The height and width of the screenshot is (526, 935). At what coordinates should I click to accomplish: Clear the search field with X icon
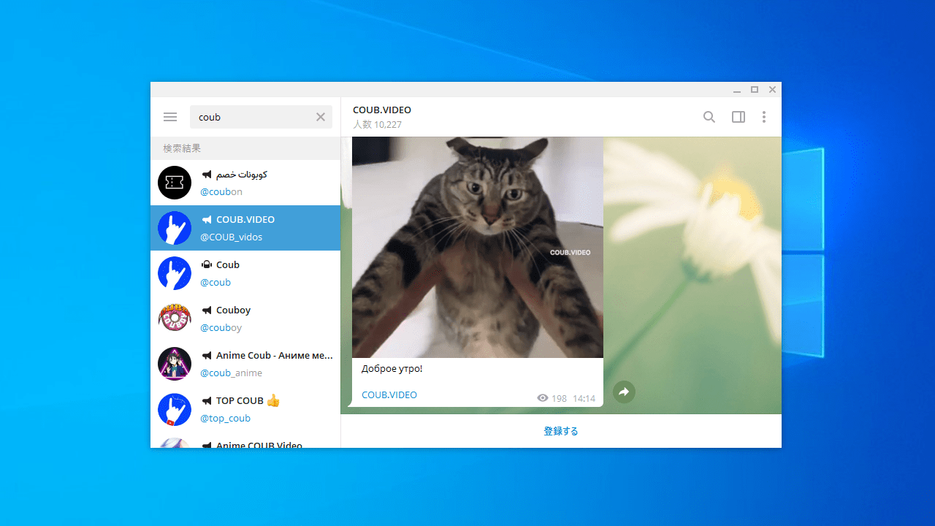coord(321,117)
